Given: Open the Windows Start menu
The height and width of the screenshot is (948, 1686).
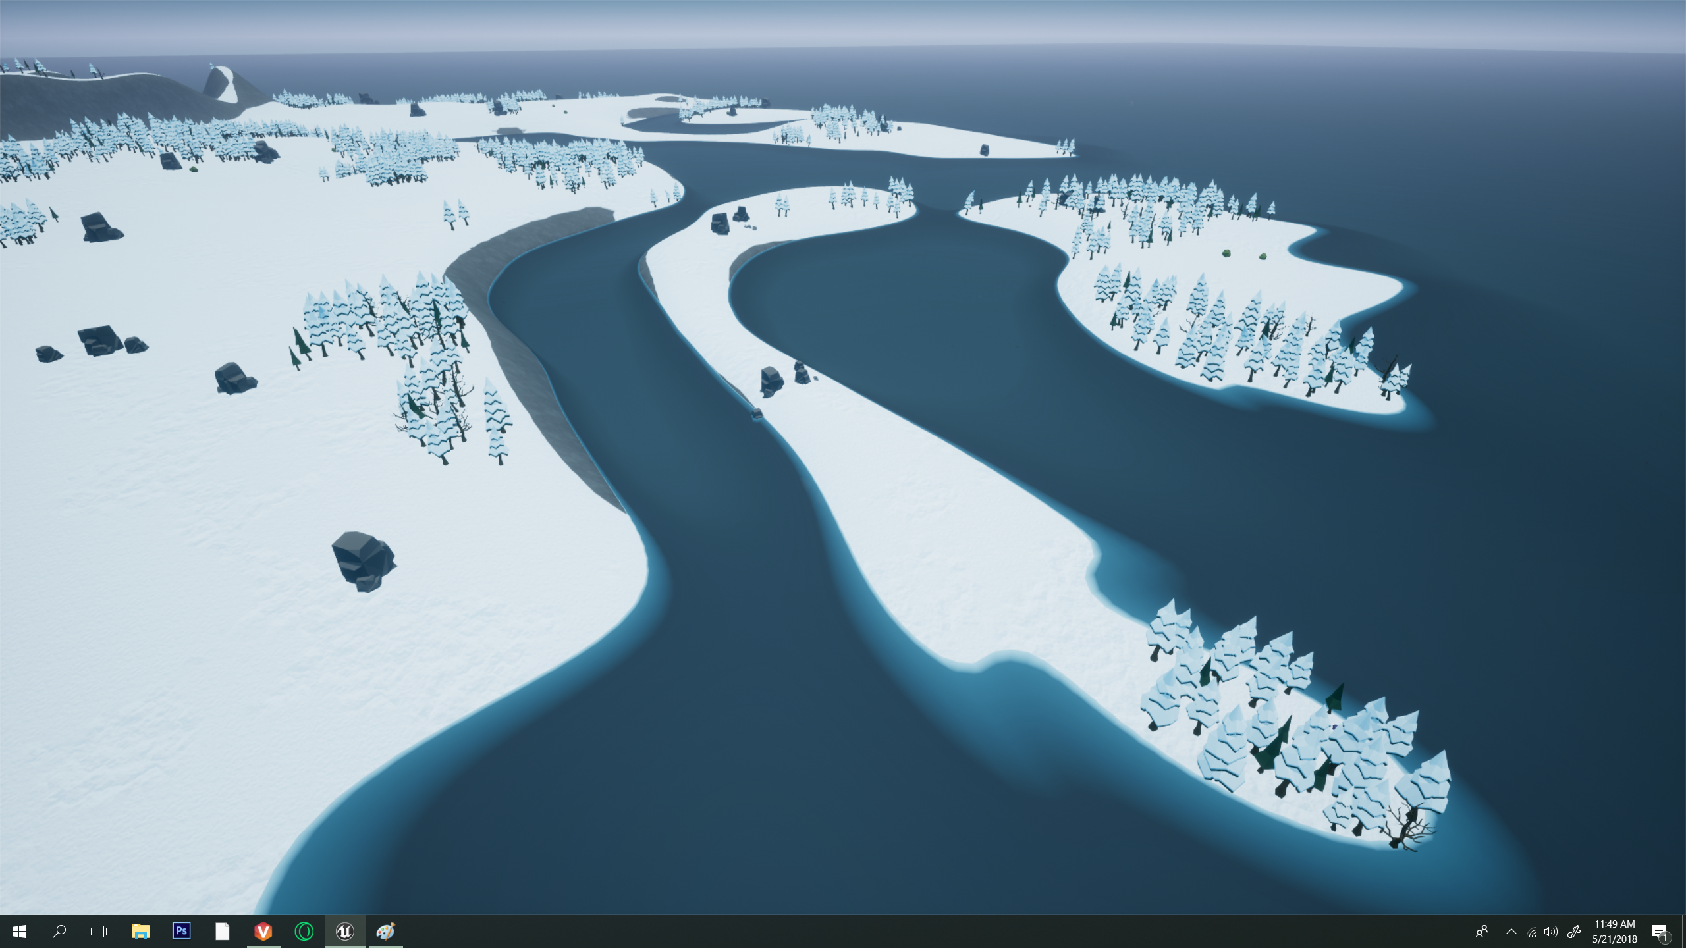Looking at the screenshot, I should pos(19,932).
